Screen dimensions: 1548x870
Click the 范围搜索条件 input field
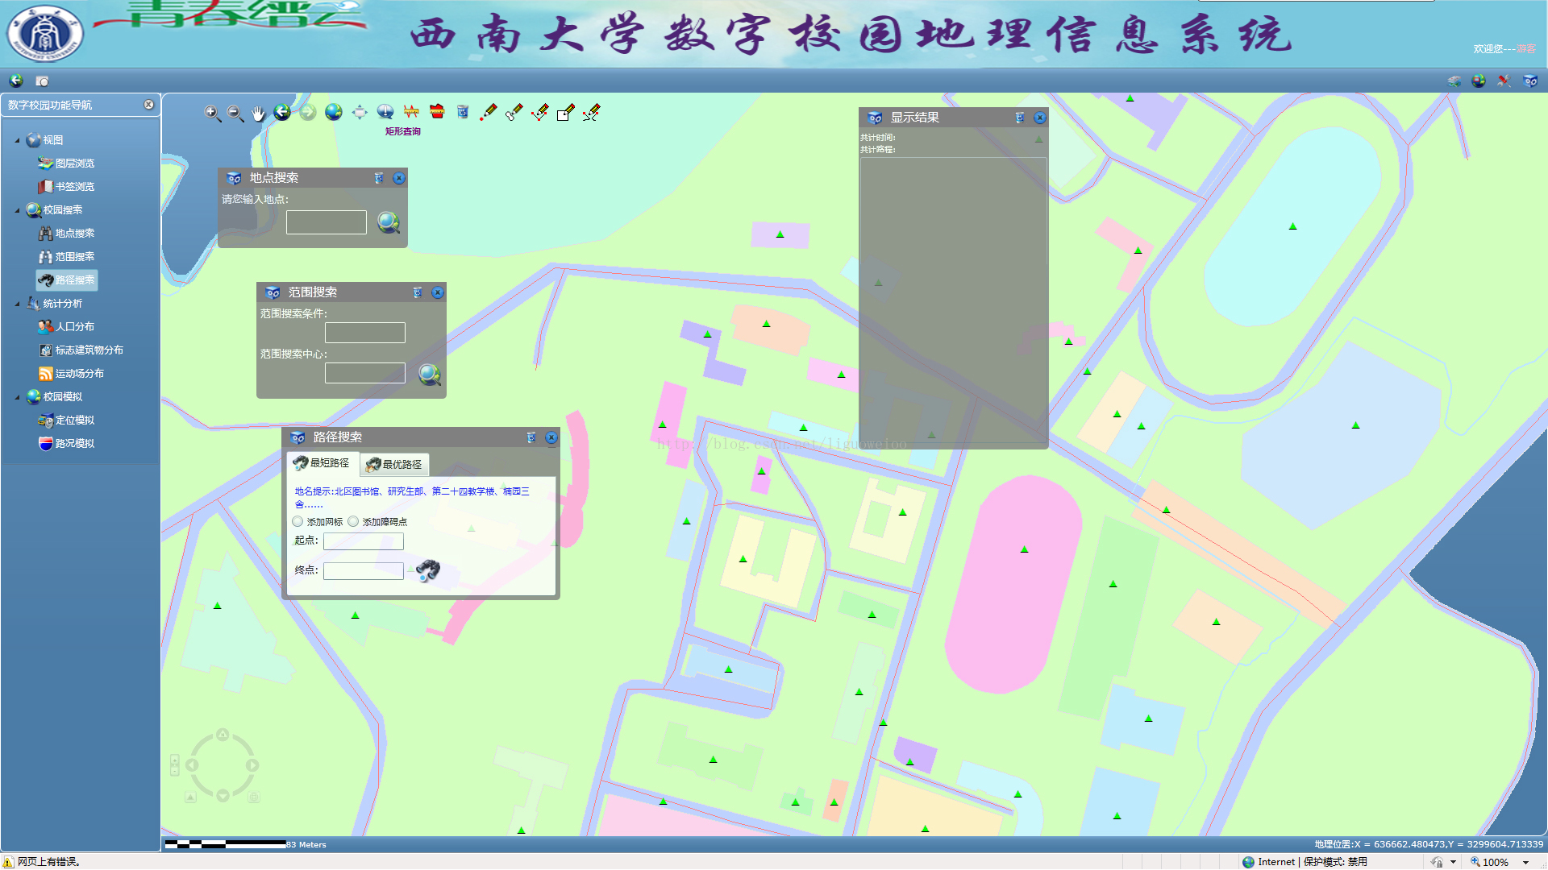(365, 333)
